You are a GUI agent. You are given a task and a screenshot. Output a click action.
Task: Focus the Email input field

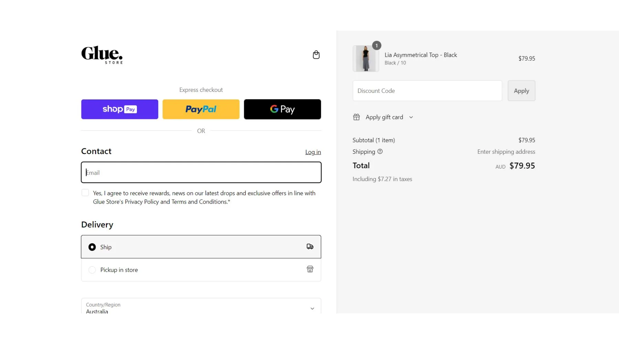201,172
